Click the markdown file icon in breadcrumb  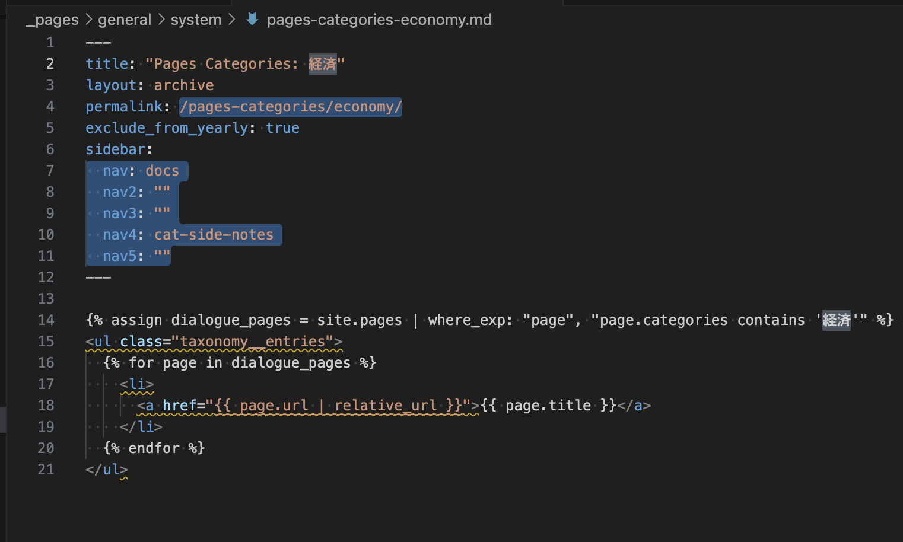click(252, 20)
